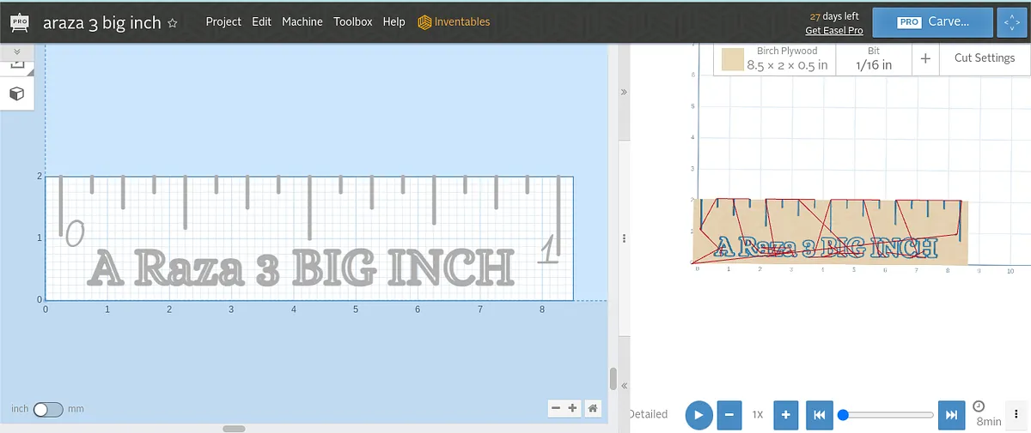1031x433 pixels.
Task: Zoom in the design canvas
Action: tap(572, 408)
